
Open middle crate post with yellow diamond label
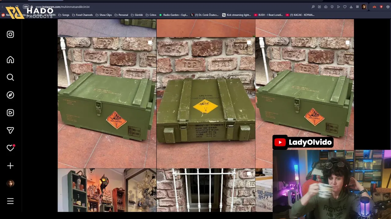(206, 103)
